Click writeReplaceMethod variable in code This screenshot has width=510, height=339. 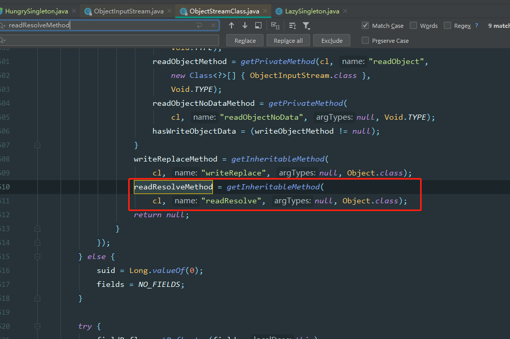176,159
